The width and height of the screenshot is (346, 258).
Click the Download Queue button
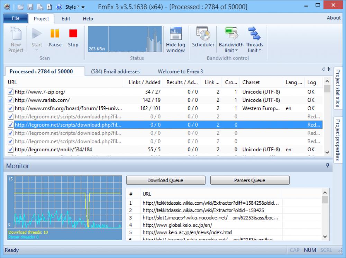(165, 180)
